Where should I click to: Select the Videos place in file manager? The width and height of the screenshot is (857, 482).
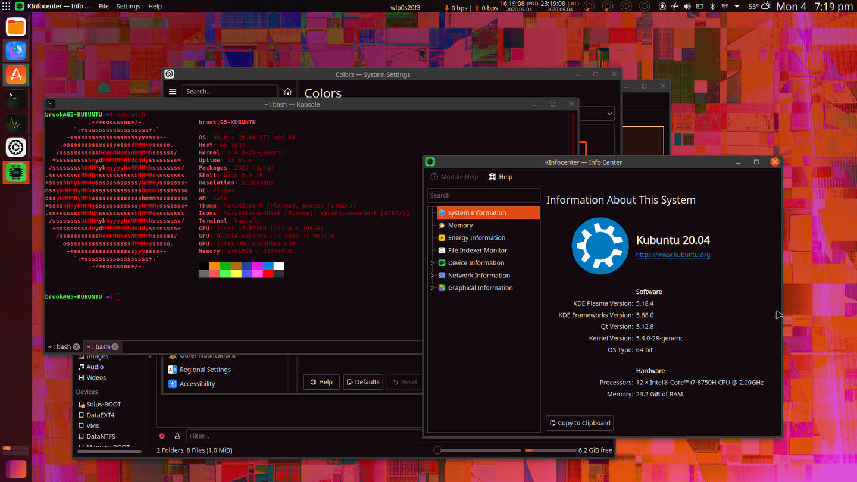[x=92, y=378]
